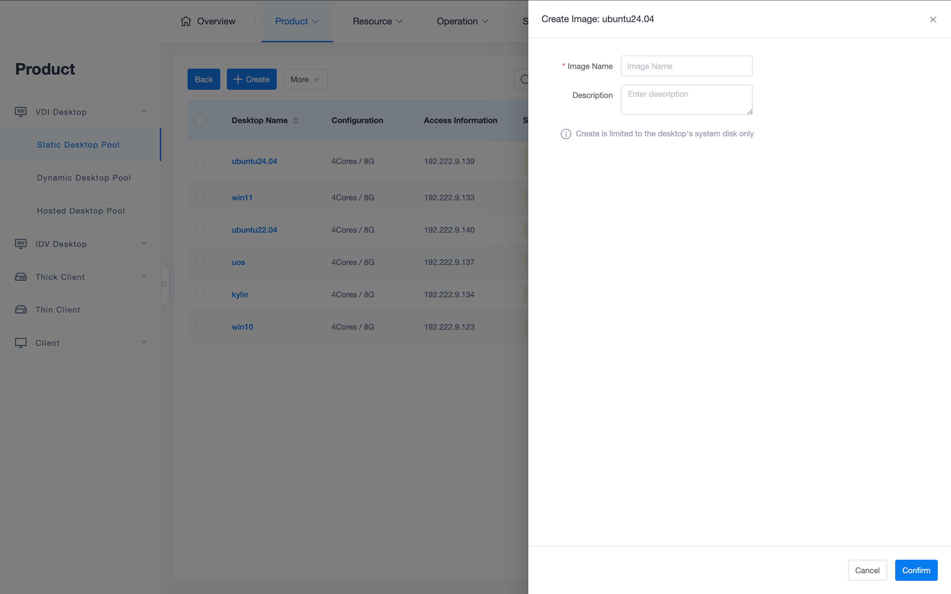Screen dimensions: 951x594
Task: Click the IDV Desktop monitor icon
Action: coord(21,244)
